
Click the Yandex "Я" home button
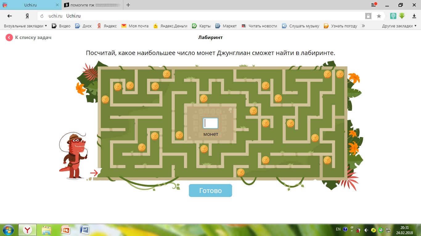click(27, 16)
